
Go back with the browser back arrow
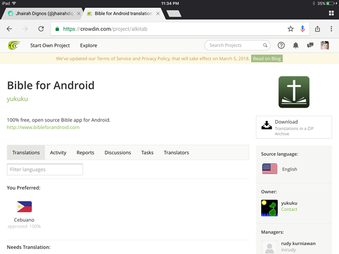[x=9, y=29]
